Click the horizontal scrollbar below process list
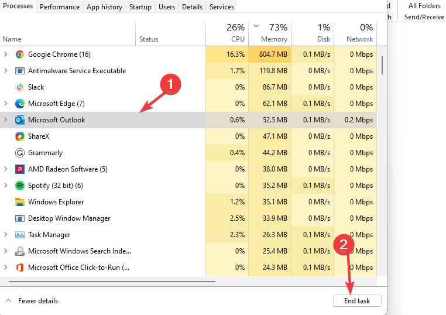The height and width of the screenshot is (315, 446). click(112, 282)
